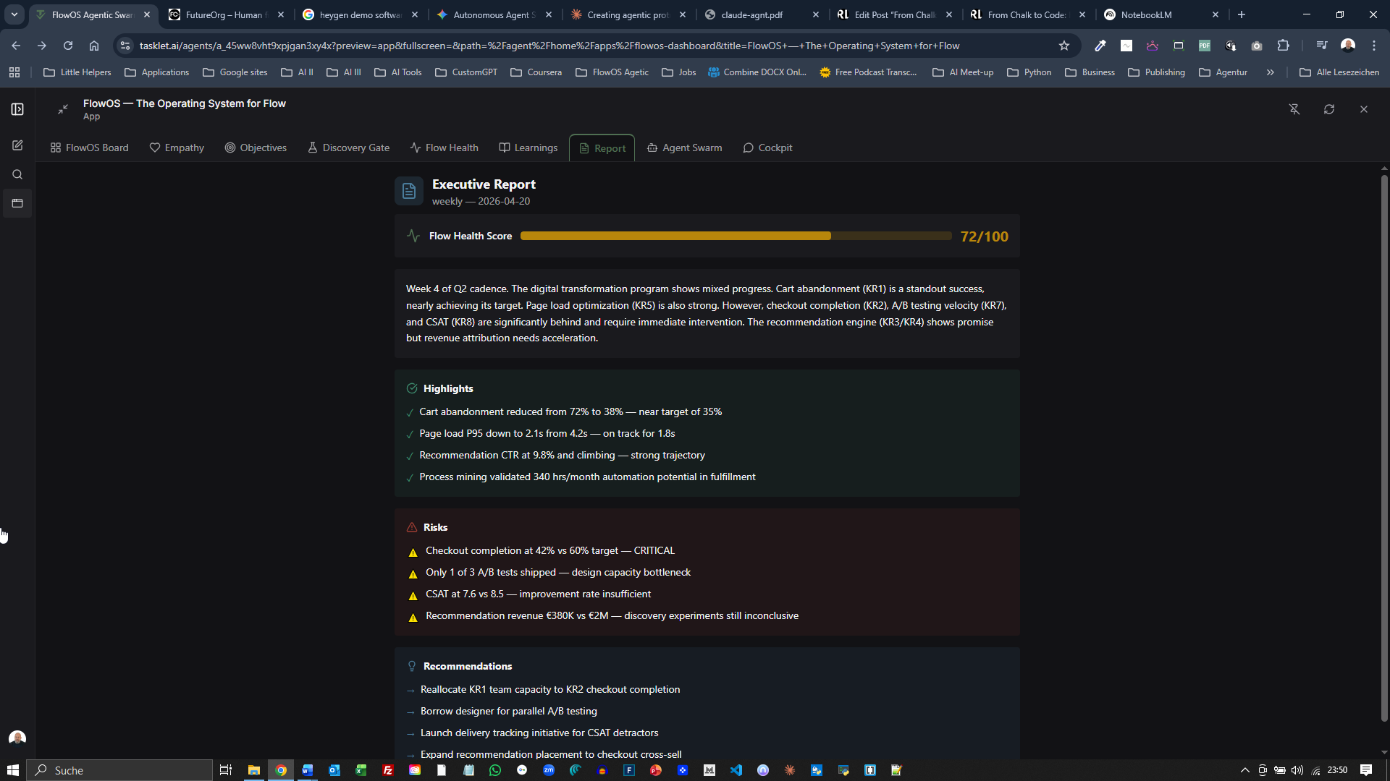Image resolution: width=1390 pixels, height=781 pixels.
Task: Toggle the left sidebar panel icon
Action: click(x=17, y=109)
